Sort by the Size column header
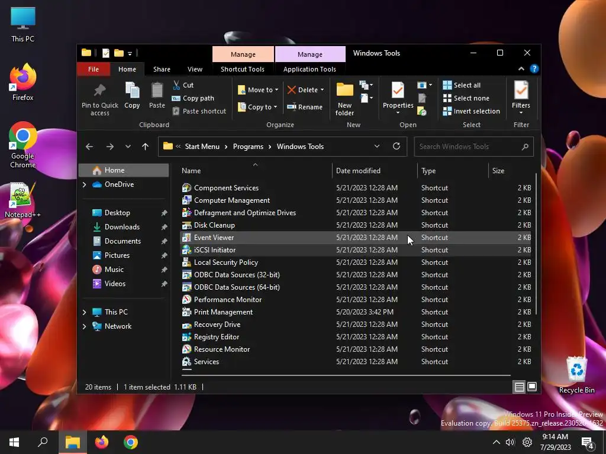Viewport: 606px width, 454px height. click(x=511, y=171)
